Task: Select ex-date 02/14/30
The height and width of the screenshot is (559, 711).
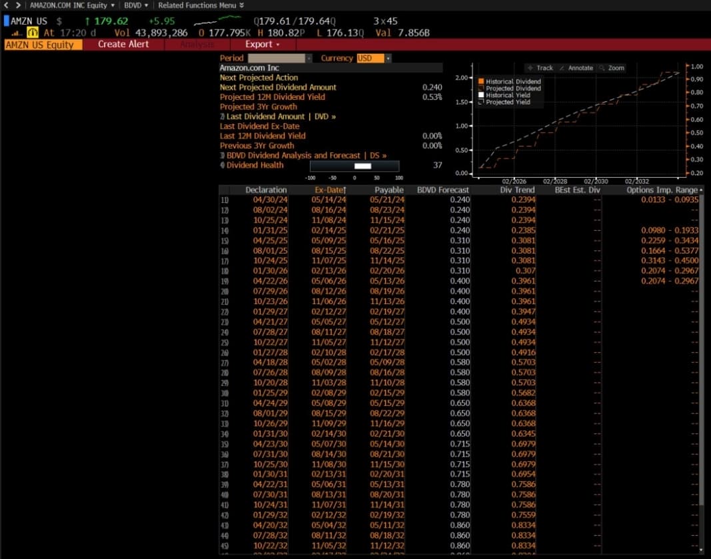Action: pyautogui.click(x=329, y=434)
